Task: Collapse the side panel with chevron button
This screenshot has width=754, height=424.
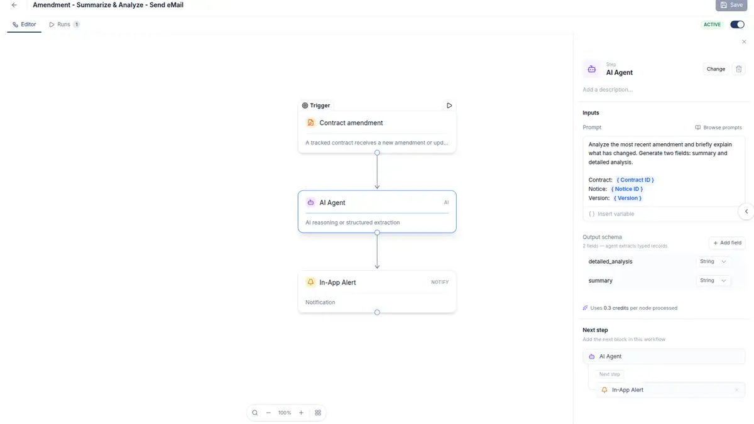Action: [746, 212]
